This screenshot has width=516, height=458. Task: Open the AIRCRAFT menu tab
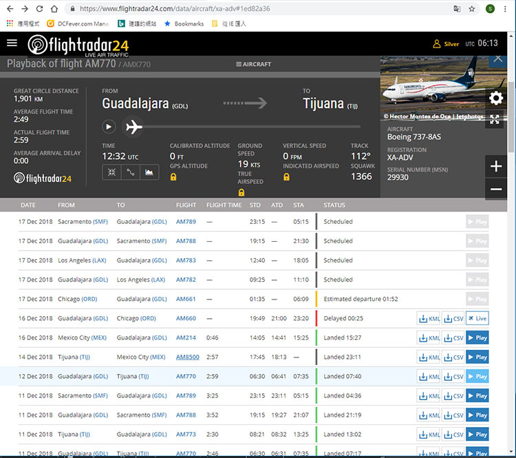point(254,64)
